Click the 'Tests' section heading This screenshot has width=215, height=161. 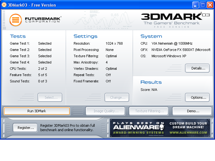(18, 36)
